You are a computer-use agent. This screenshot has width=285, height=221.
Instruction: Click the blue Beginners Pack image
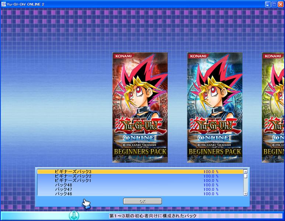pos(215,108)
